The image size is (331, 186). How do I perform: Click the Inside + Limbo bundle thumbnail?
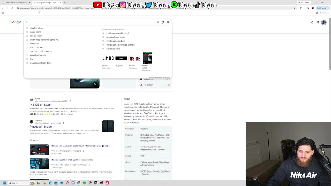(148, 58)
